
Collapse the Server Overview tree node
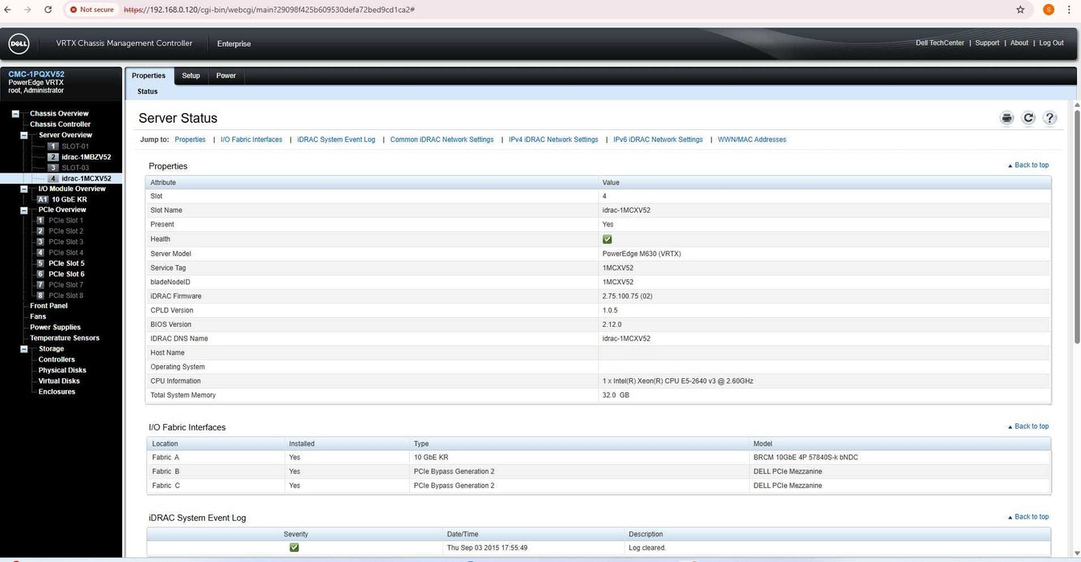(24, 135)
